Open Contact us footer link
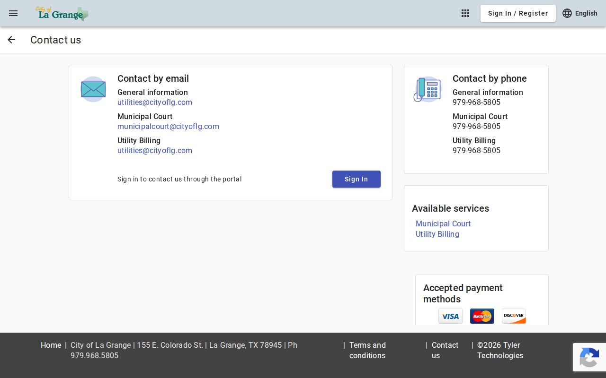 coord(445,351)
